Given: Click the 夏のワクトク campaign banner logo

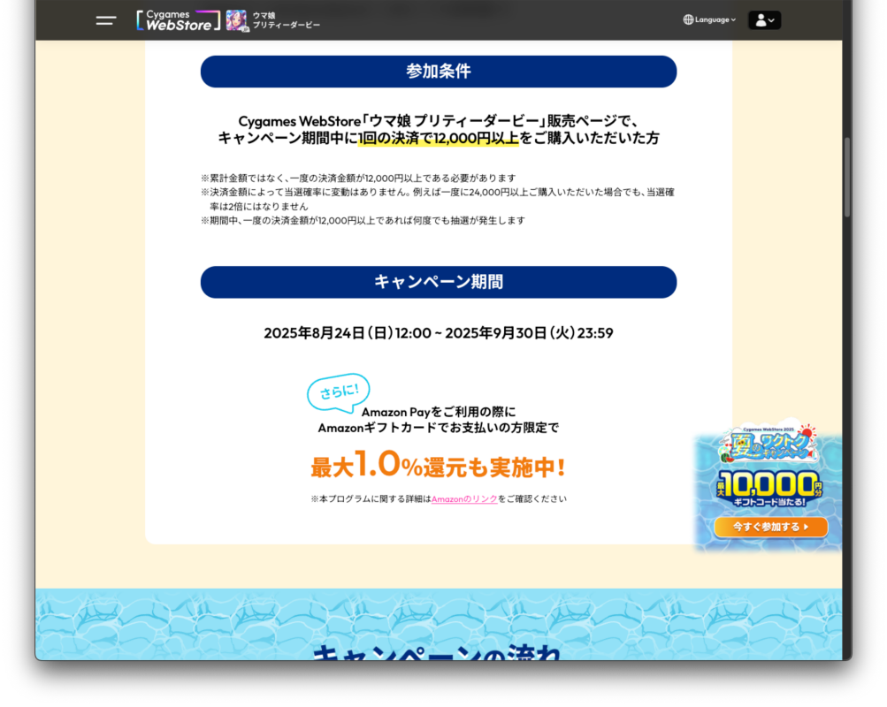Looking at the screenshot, I should pos(768,444).
